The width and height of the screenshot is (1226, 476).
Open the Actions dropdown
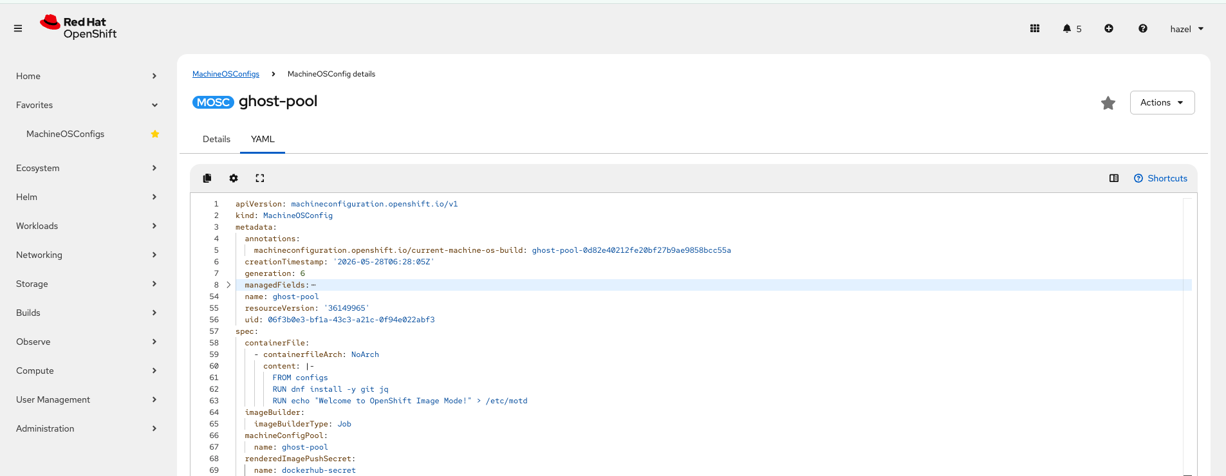1162,103
